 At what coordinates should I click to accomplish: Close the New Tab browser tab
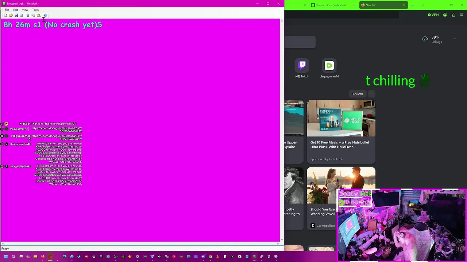404,5
